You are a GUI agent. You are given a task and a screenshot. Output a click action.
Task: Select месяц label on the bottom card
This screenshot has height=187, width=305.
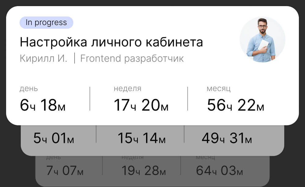(x=205, y=157)
